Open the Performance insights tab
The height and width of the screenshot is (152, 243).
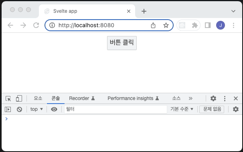click(x=133, y=98)
